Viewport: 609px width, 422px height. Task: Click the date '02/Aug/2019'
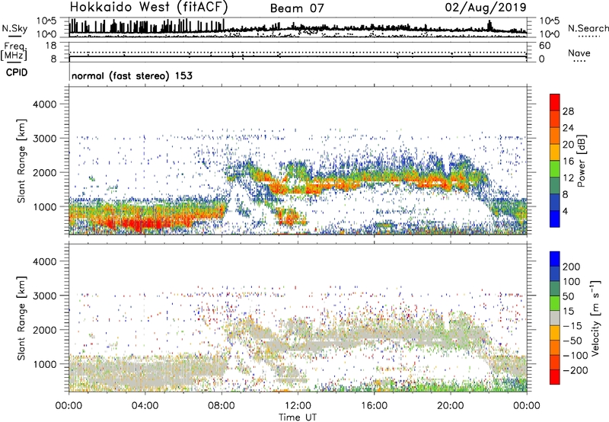click(486, 8)
